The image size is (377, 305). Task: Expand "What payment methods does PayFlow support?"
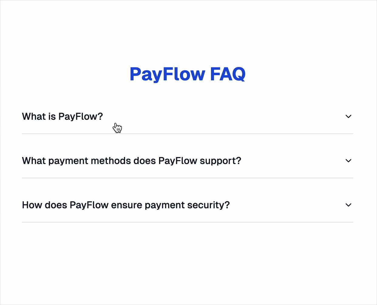[188, 161]
